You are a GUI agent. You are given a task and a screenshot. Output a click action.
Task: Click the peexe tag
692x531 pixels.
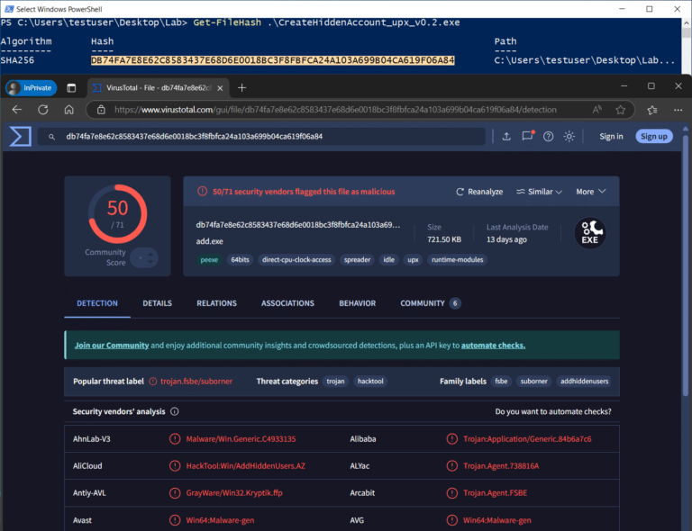(209, 260)
